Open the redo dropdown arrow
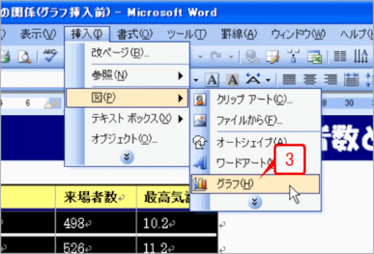The height and width of the screenshot is (254, 374). pyautogui.click(x=231, y=57)
